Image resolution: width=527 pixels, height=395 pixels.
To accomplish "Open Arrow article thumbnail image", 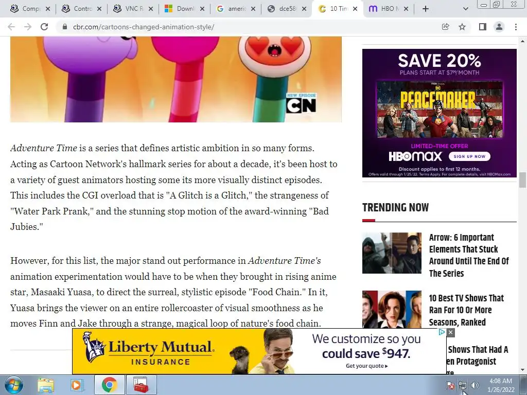I will pos(392,253).
